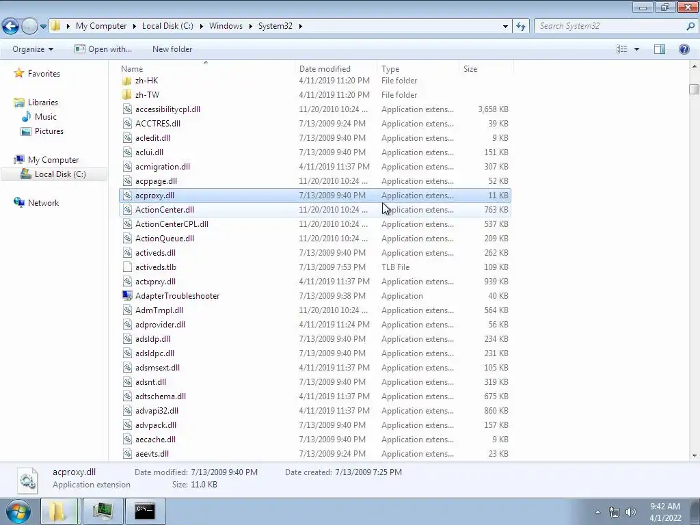Select the activeds.tlb file icon
This screenshot has height=525, width=700.
[127, 267]
